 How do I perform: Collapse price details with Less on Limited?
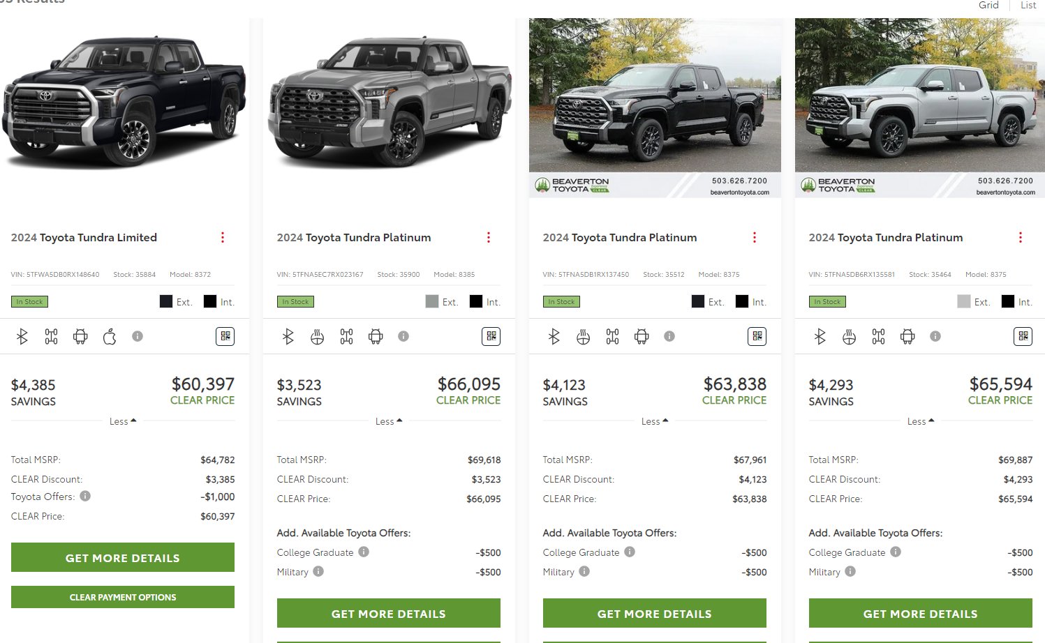[123, 421]
